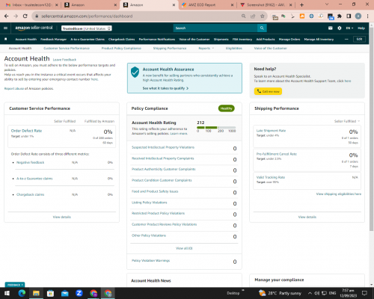Viewport: 374px width, 299px height.
Task: Open the Chrome extensions puzzle icon
Action: coord(340,16)
